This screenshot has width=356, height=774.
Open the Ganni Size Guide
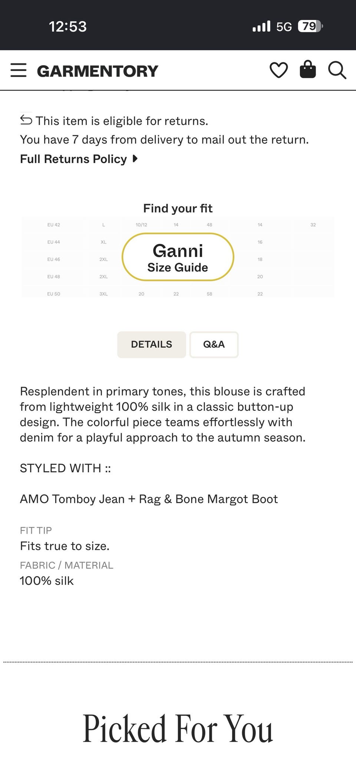point(178,257)
